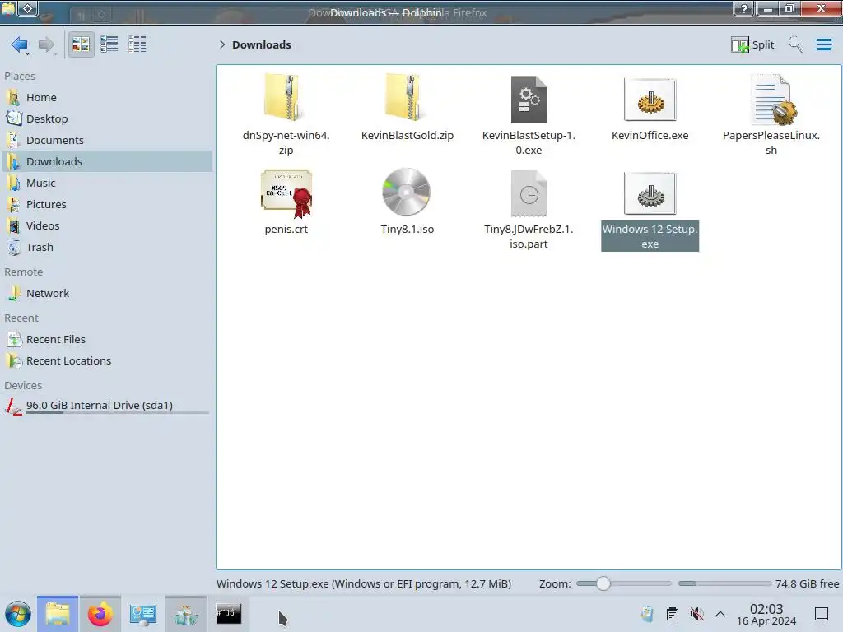This screenshot has width=843, height=632.
Task: Select PapersPleaseLinux.sh script icon
Action: point(772,100)
